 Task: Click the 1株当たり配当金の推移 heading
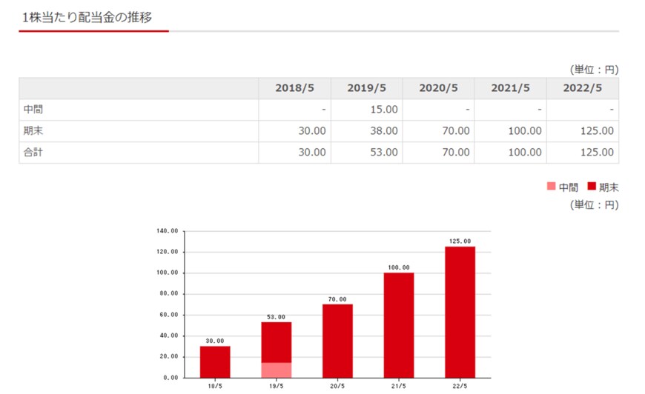[87, 17]
